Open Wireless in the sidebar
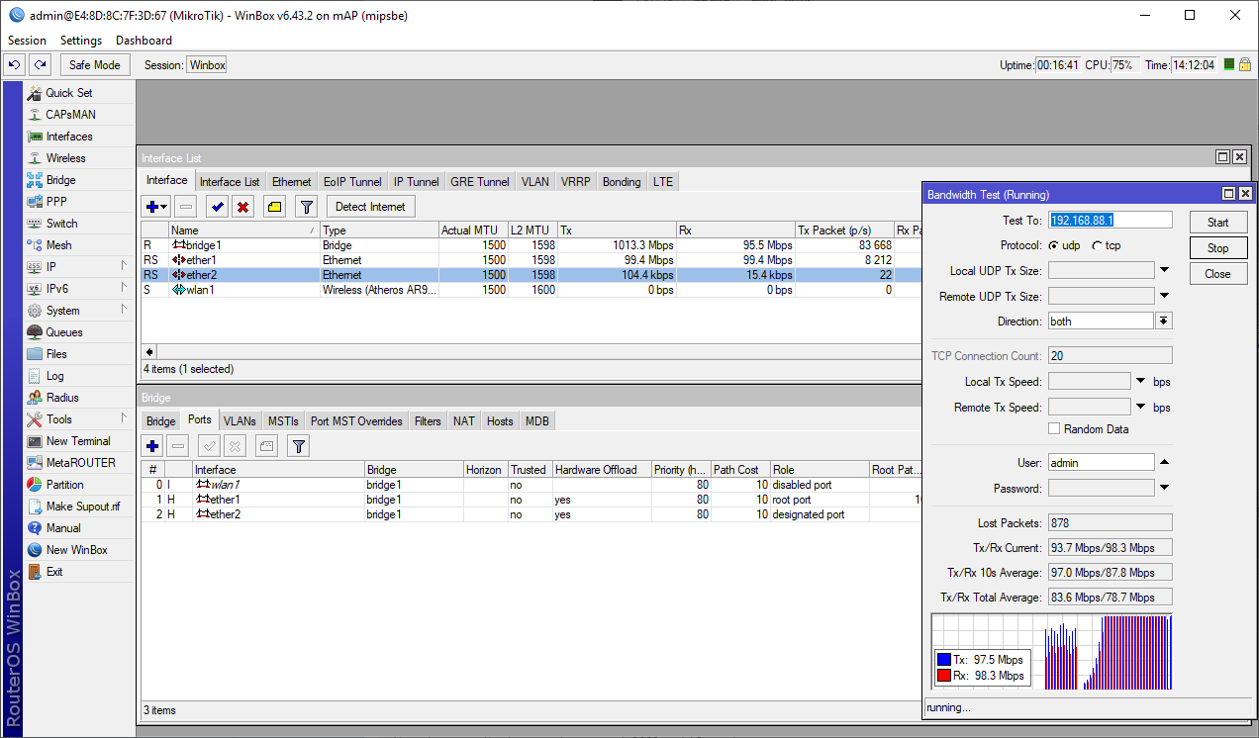This screenshot has width=1259, height=738. (x=65, y=158)
